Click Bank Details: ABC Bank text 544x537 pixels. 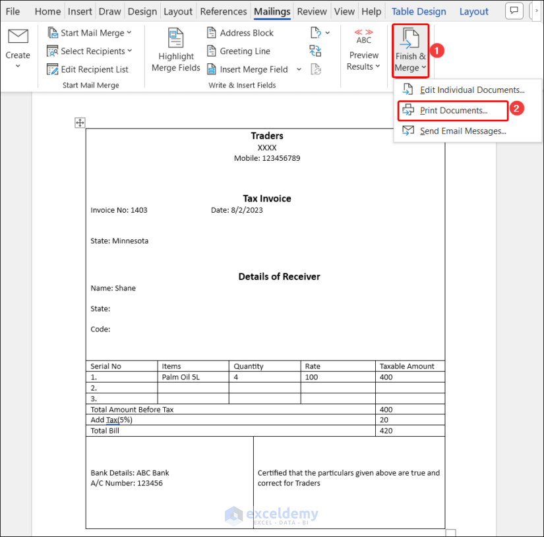pyautogui.click(x=130, y=472)
